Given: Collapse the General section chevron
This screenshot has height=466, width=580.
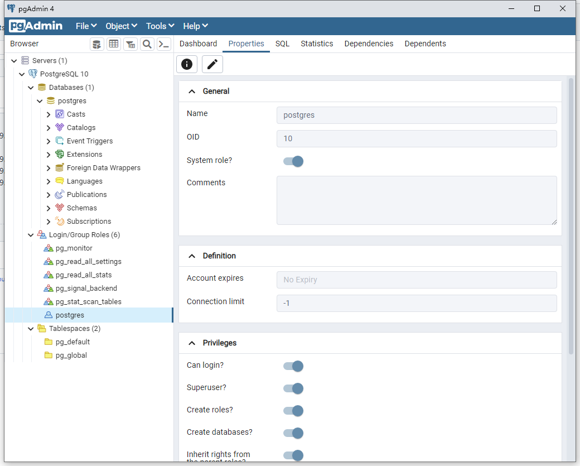Looking at the screenshot, I should [192, 91].
